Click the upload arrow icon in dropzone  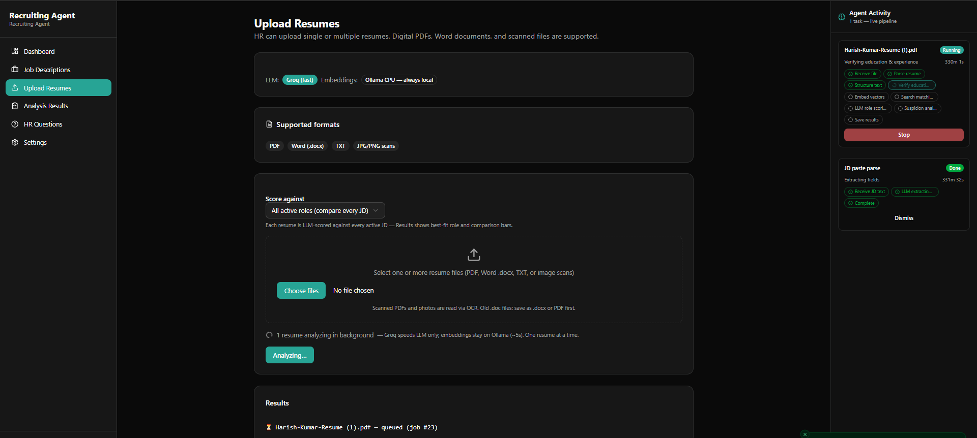coord(474,255)
